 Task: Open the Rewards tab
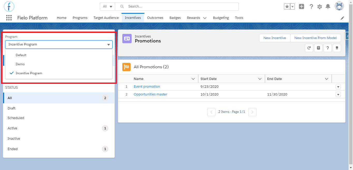[193, 18]
